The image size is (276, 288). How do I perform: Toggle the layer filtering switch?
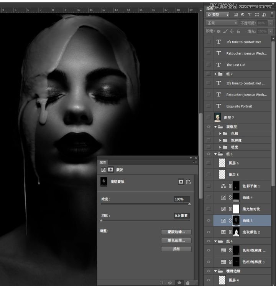click(x=272, y=15)
